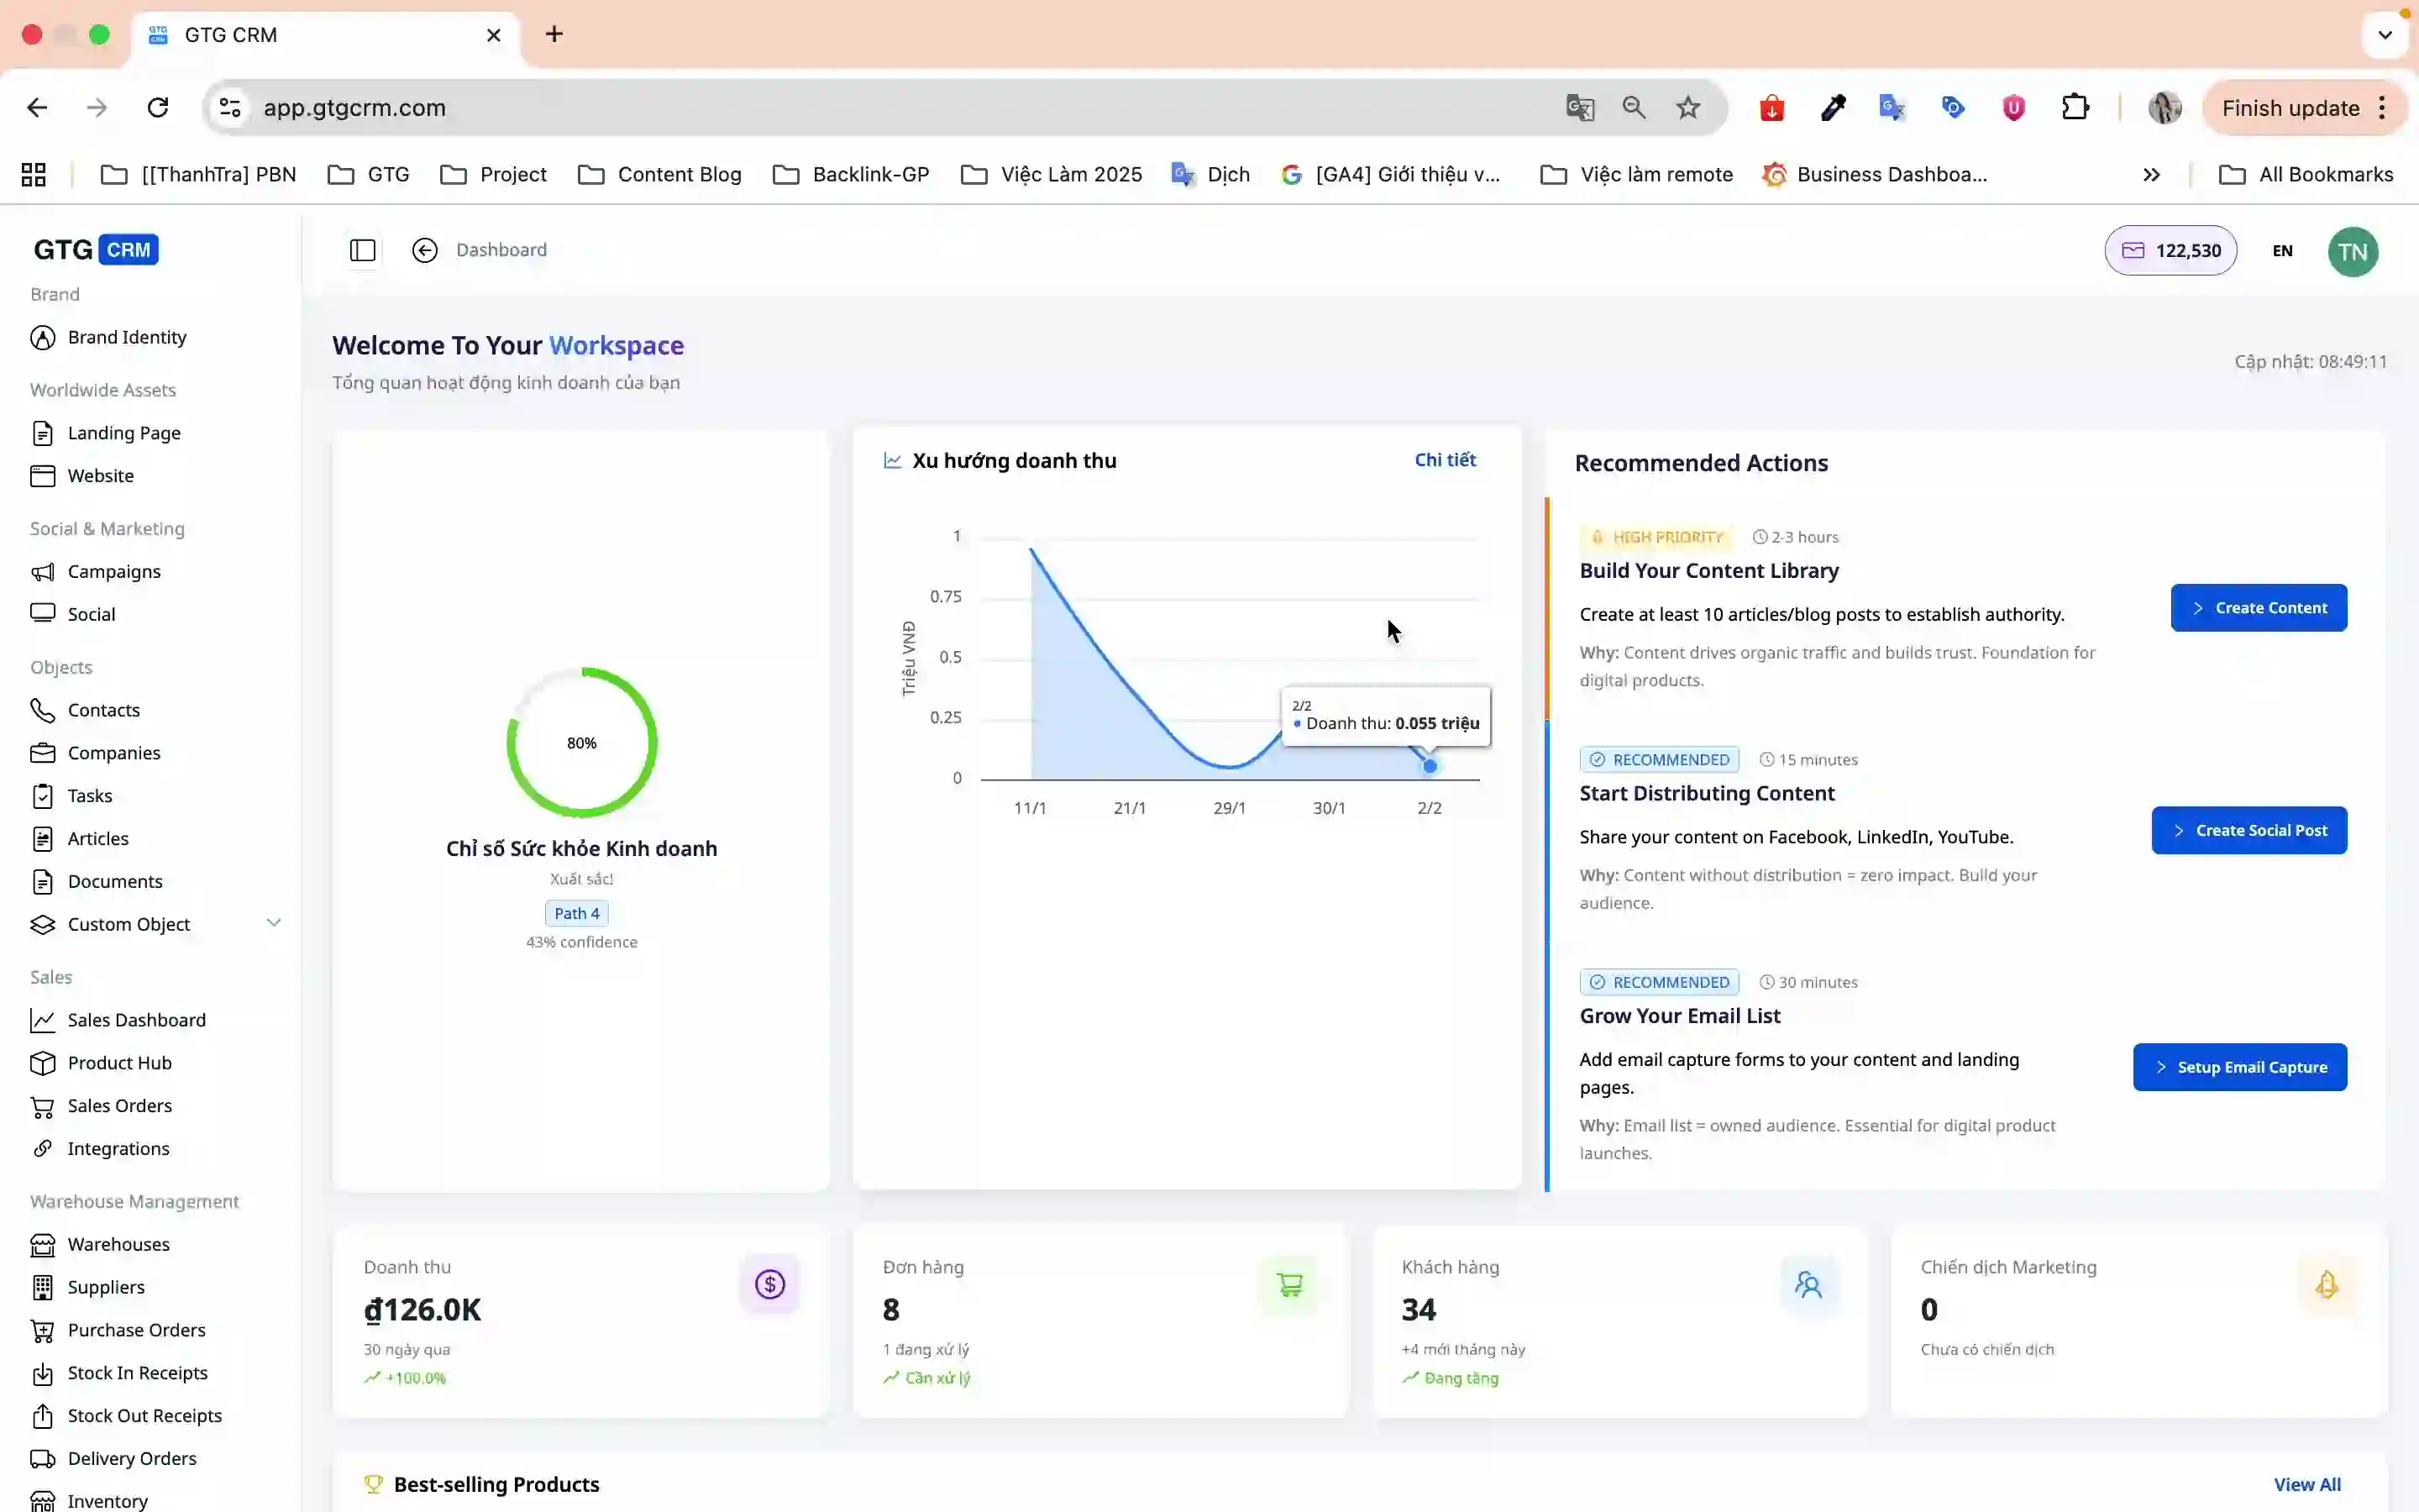This screenshot has height=1512, width=2419.
Task: Open the wallet balance icon showing 122,530
Action: point(2135,250)
